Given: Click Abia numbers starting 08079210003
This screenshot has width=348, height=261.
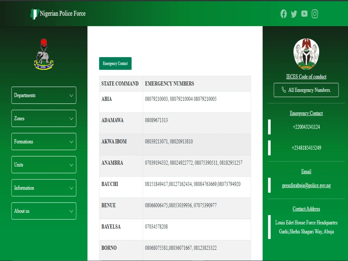Looking at the screenshot, I should pos(181,99).
